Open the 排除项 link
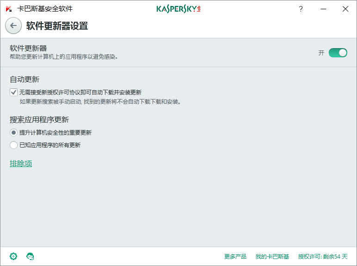The image size is (357, 266). [x=21, y=163]
